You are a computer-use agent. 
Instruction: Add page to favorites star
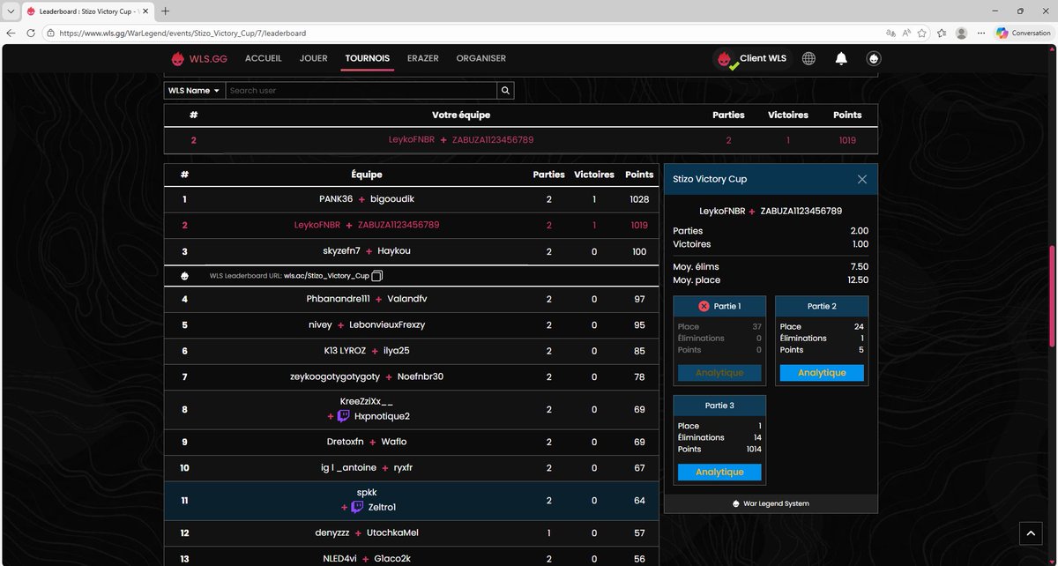tap(922, 33)
